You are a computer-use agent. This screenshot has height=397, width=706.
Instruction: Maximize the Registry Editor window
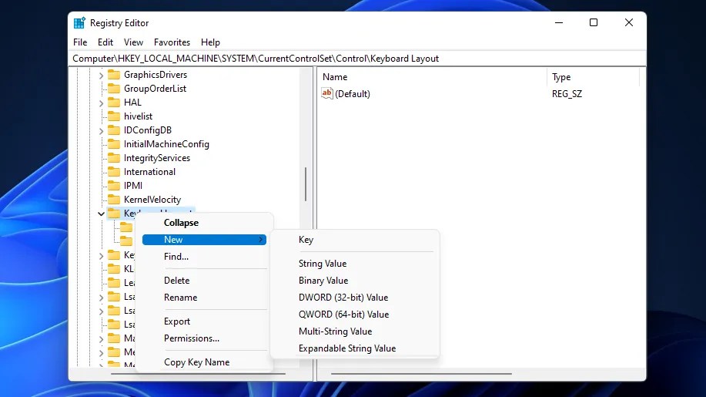(594, 22)
